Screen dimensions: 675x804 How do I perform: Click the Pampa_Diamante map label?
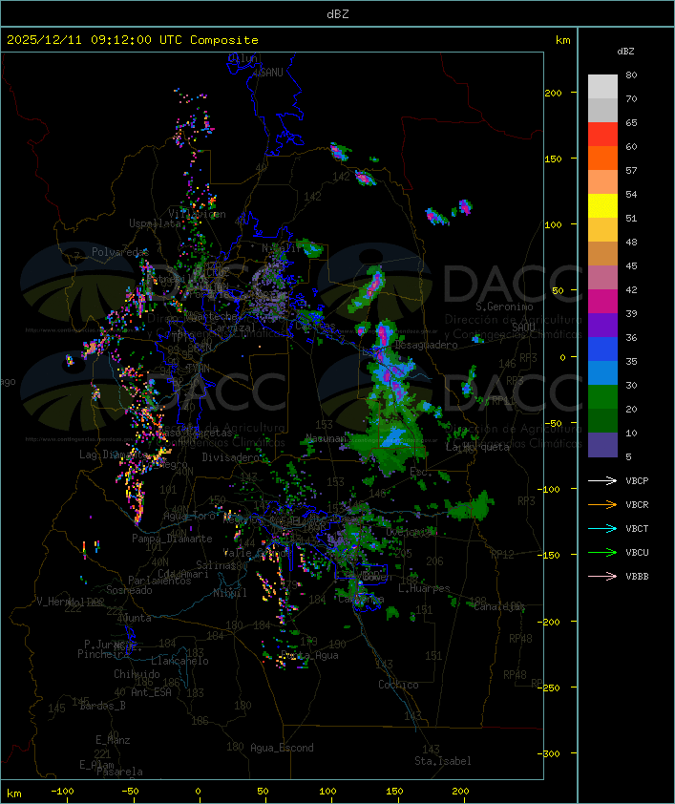click(172, 539)
